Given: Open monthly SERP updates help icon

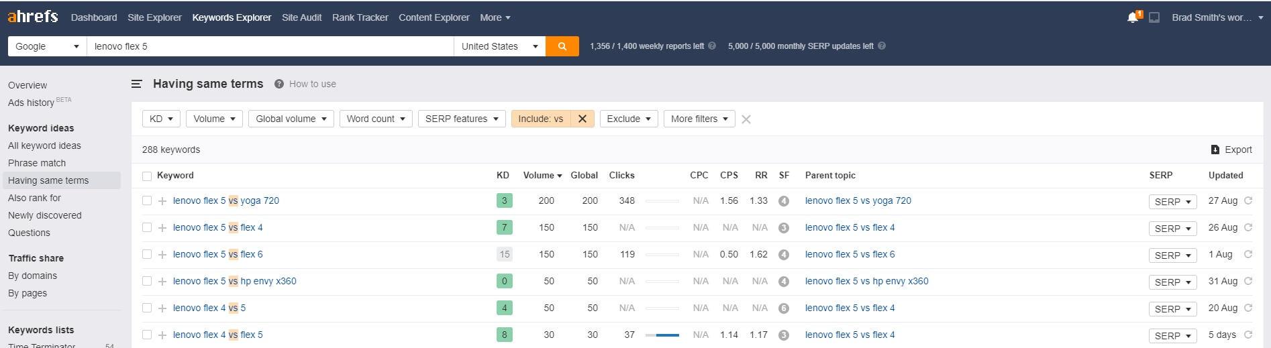Looking at the screenshot, I should click(882, 46).
